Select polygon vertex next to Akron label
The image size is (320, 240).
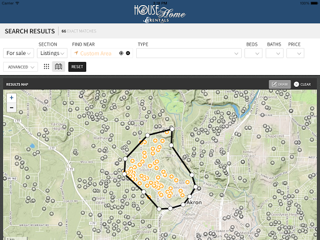coord(183,204)
